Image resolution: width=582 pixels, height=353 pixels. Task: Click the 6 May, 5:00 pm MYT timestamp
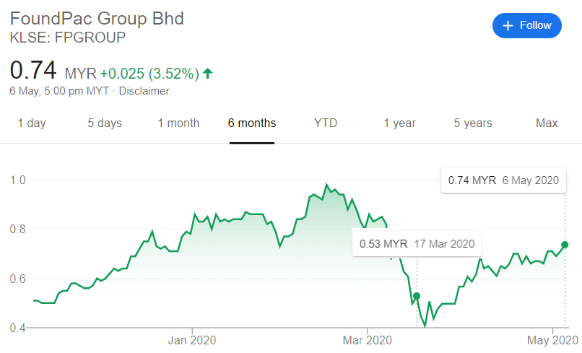click(59, 91)
